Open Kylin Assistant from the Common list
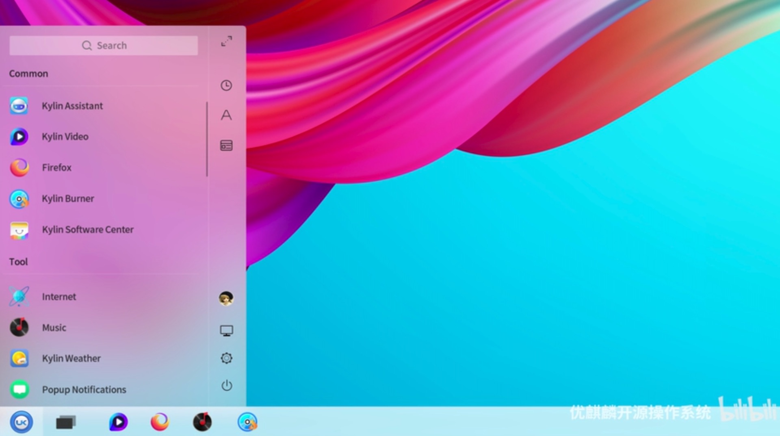The height and width of the screenshot is (436, 780). tap(72, 106)
